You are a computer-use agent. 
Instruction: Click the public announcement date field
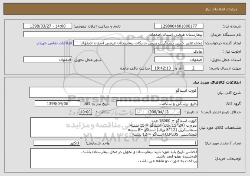[x=48, y=26]
